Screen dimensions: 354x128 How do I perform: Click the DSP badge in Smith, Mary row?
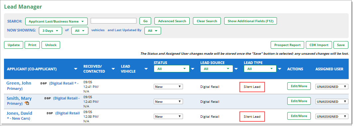47,98
